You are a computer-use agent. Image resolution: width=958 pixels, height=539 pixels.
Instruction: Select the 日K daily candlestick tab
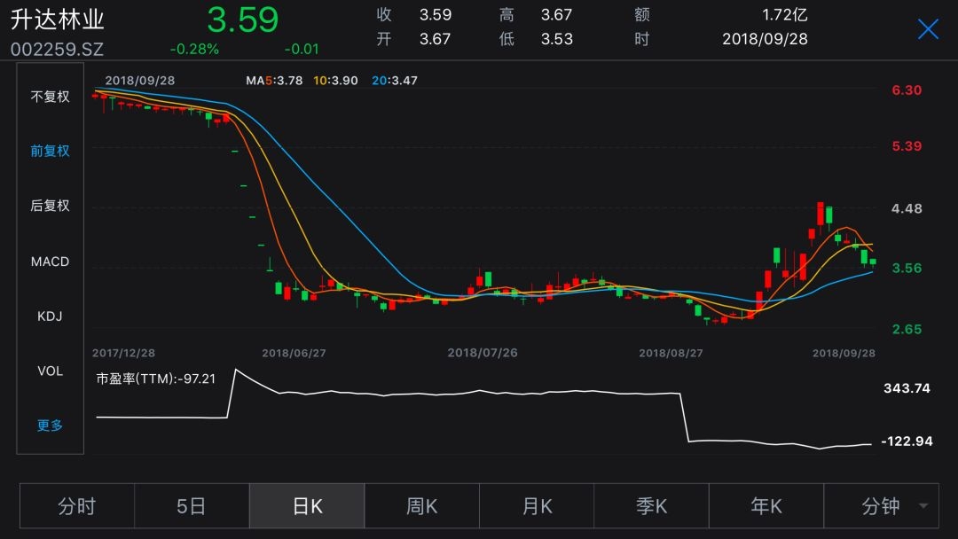point(307,506)
